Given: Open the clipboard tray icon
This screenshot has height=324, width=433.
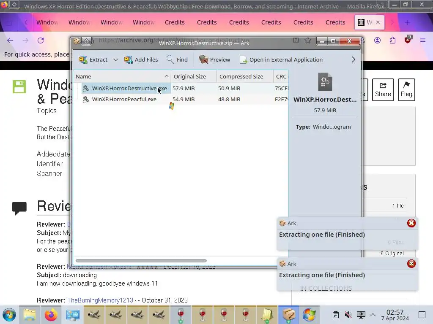Looking at the screenshot, I should click(335, 315).
